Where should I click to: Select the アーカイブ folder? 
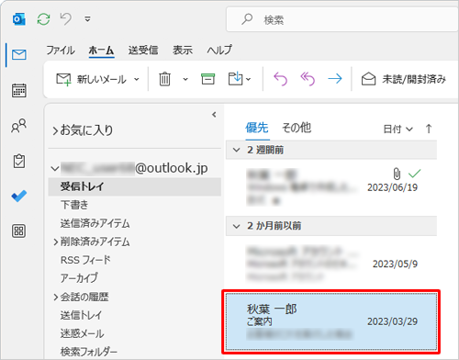(79, 278)
